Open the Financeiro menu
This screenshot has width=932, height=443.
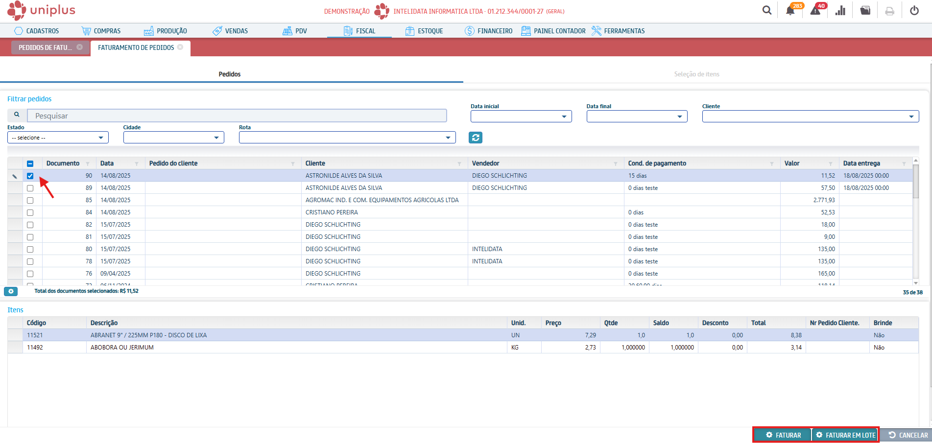[489, 31]
